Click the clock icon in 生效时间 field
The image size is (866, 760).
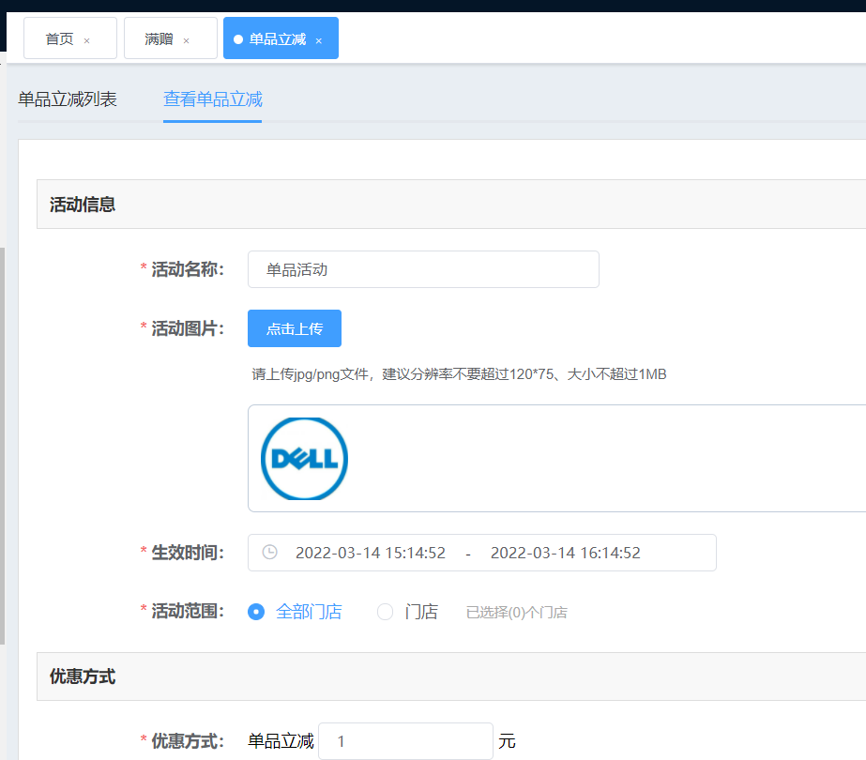[269, 552]
